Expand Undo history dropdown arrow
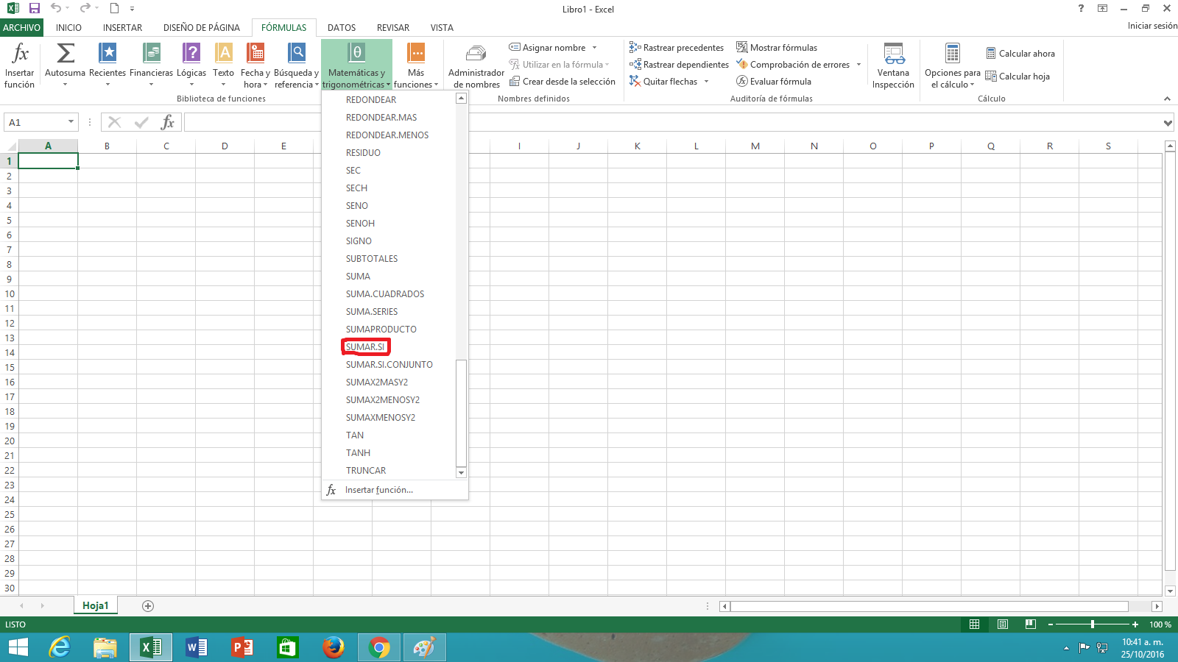The width and height of the screenshot is (1178, 662). click(x=67, y=8)
